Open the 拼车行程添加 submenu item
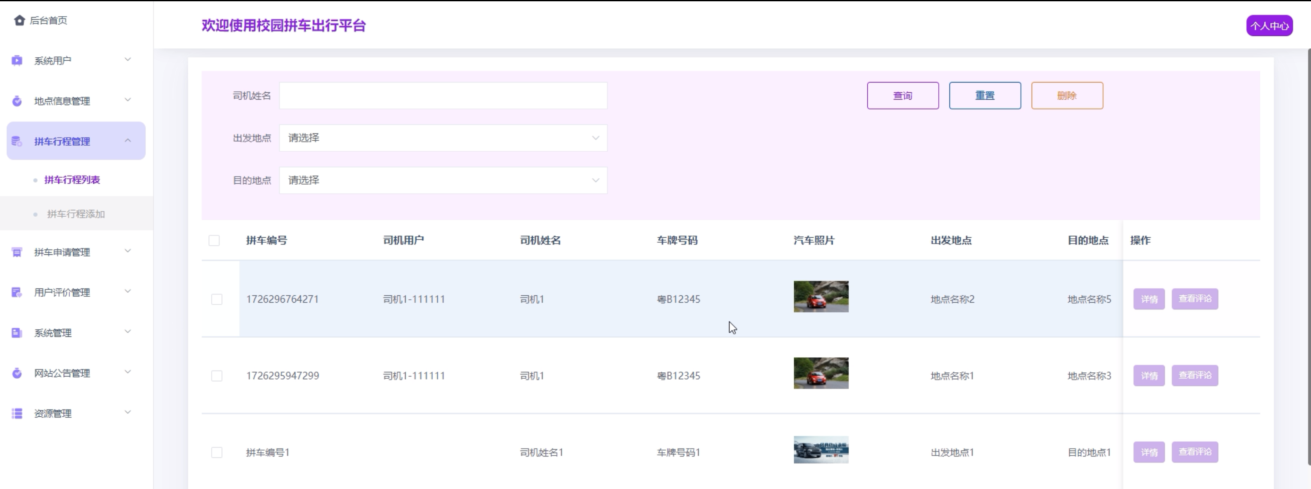Screen dimensions: 1311x489 (x=76, y=214)
